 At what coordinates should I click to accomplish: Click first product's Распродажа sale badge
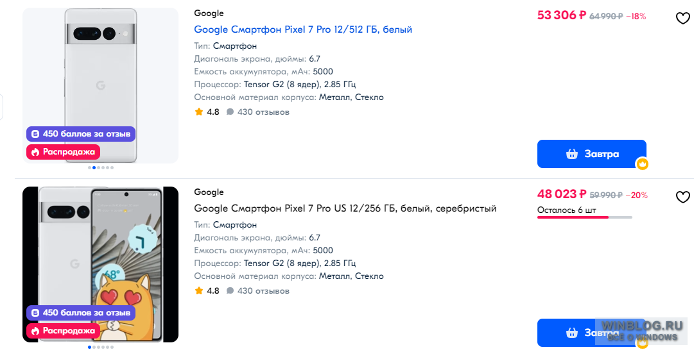tap(64, 152)
